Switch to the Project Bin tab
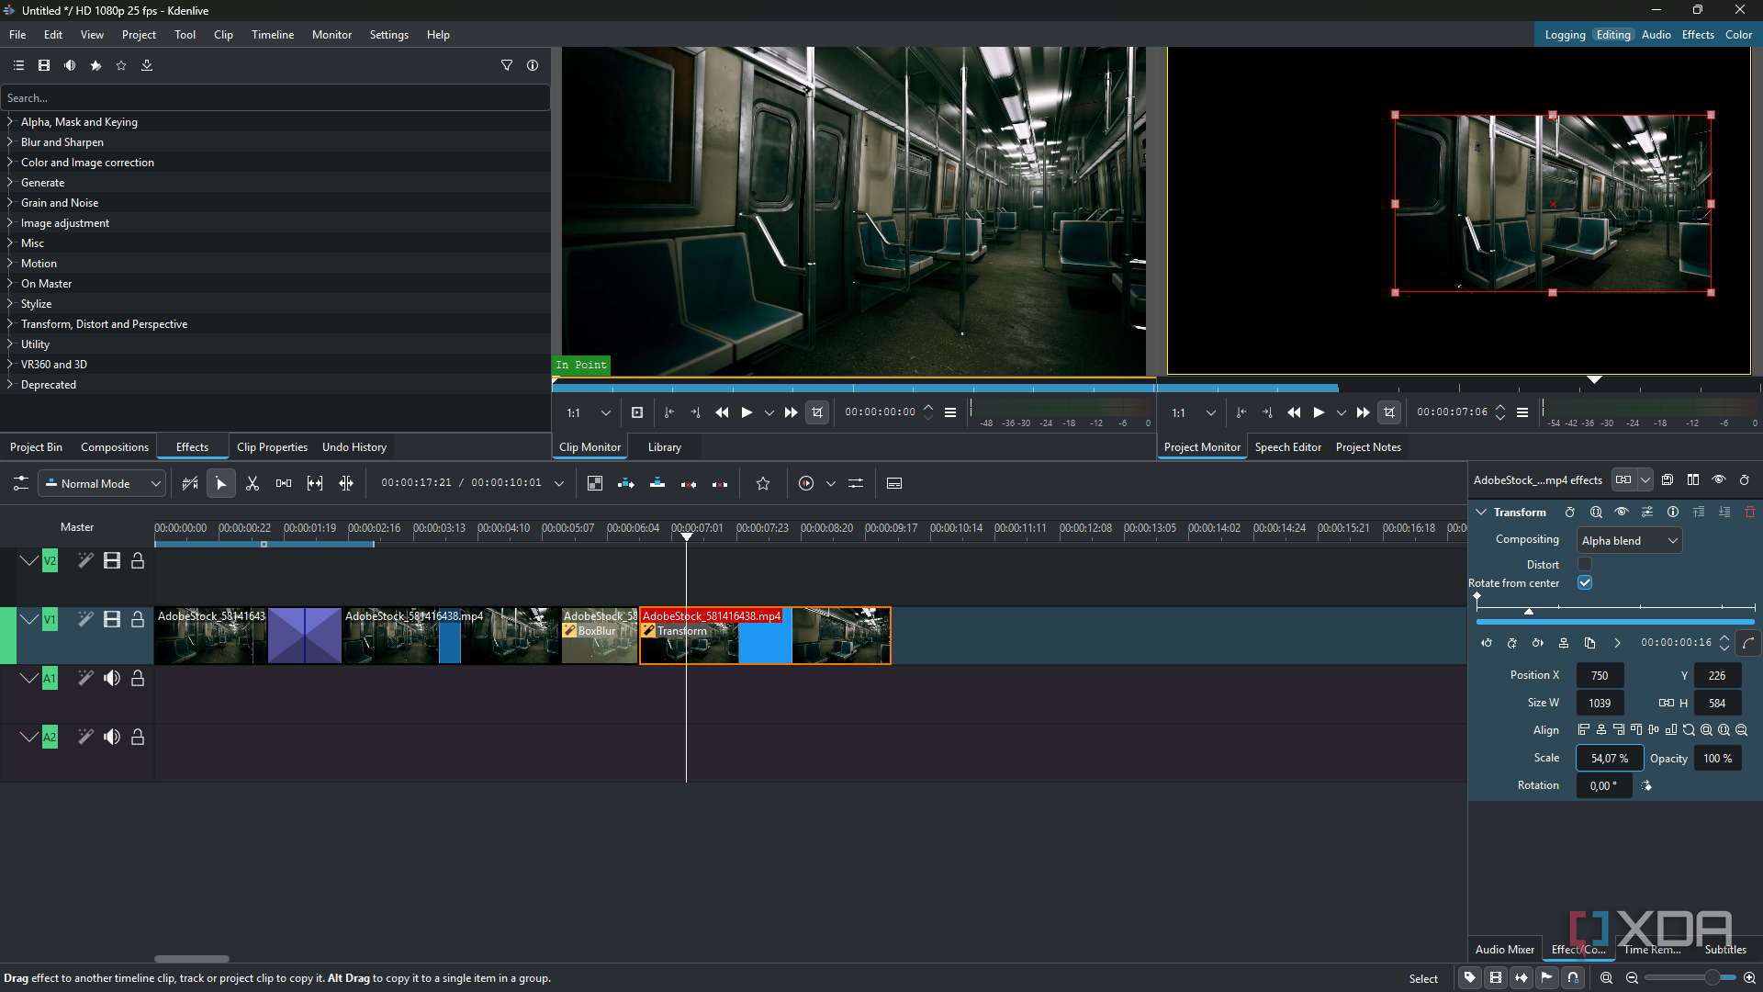Screen dimensions: 1763x992 tap(36, 447)
